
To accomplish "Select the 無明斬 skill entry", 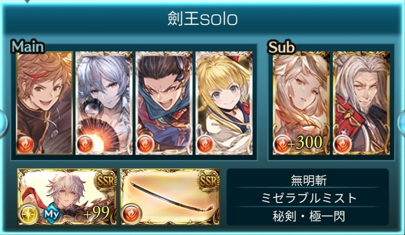I will tap(309, 180).
